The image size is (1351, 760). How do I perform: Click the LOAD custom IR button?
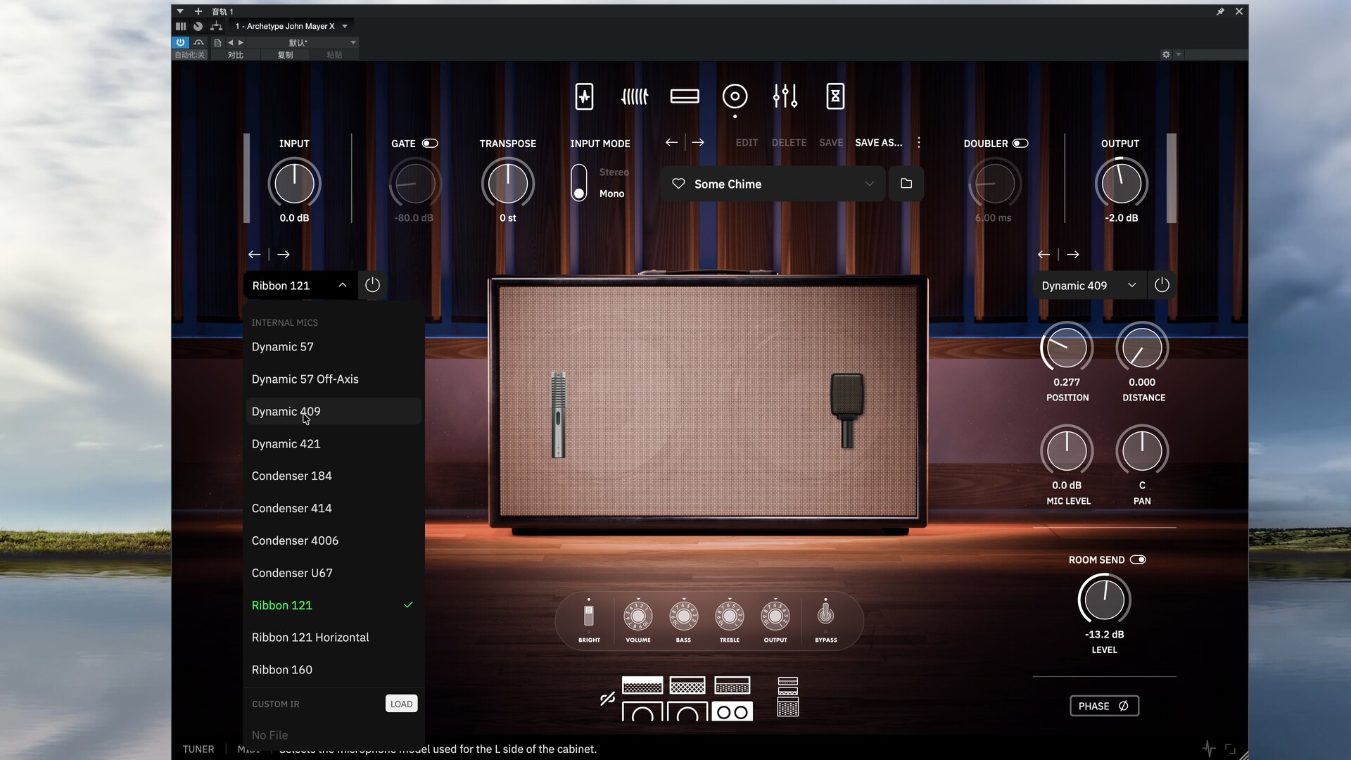click(x=401, y=704)
